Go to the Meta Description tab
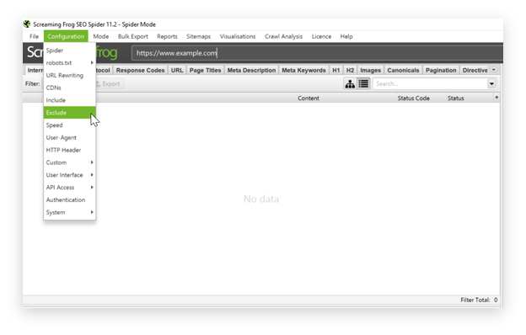This screenshot has height=335, width=526. tap(251, 71)
